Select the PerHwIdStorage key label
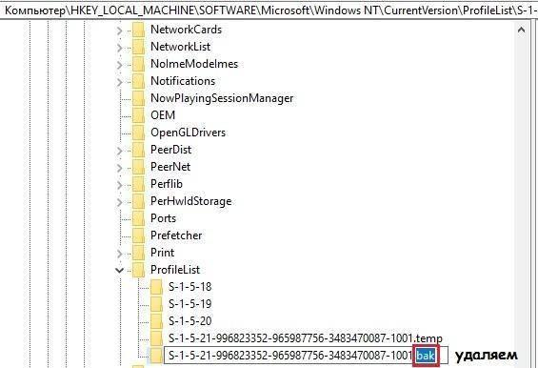538x368 pixels. click(x=191, y=201)
